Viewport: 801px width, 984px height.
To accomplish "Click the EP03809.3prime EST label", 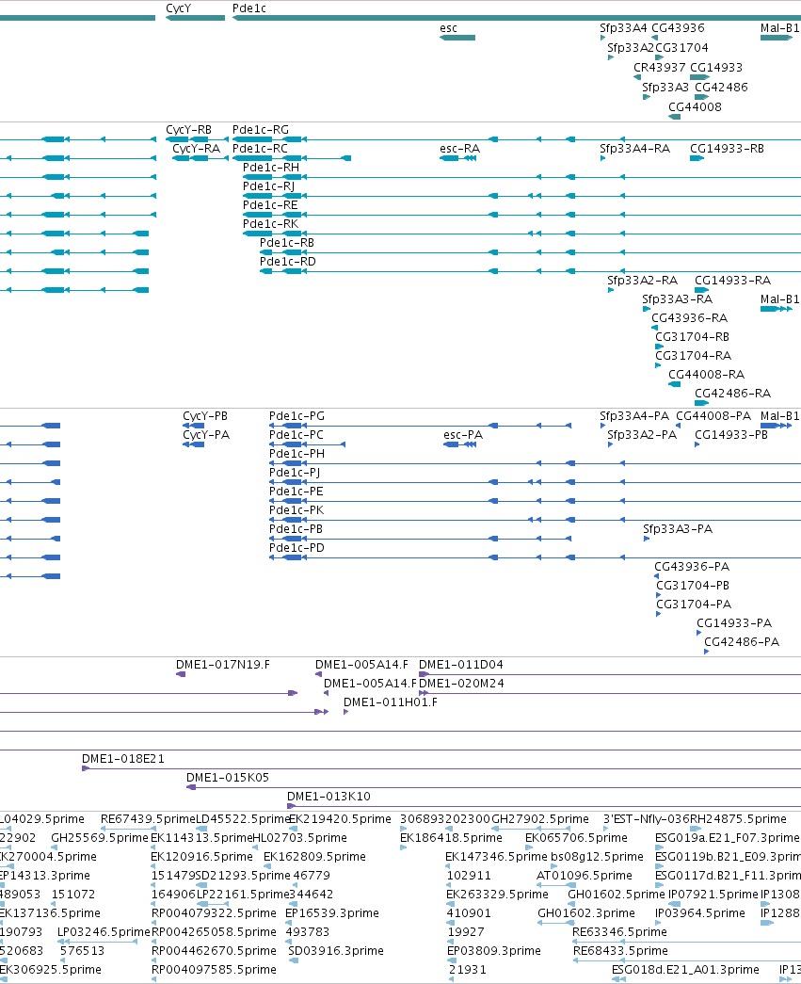I will pyautogui.click(x=493, y=950).
